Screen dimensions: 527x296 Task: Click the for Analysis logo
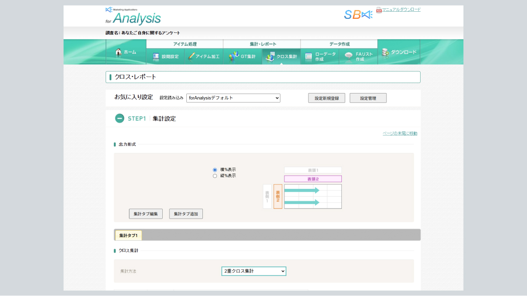tap(133, 16)
